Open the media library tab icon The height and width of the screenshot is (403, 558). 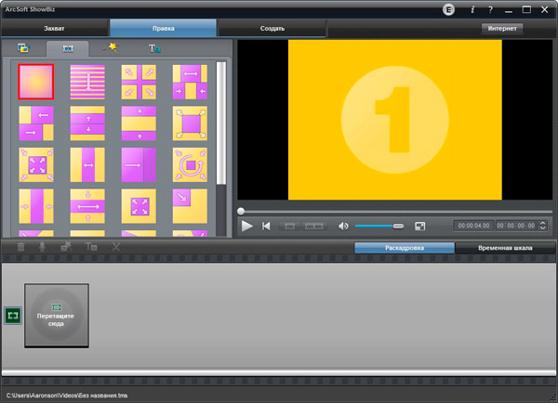pyautogui.click(x=24, y=48)
